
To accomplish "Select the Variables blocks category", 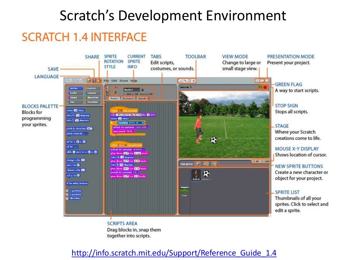I will click(x=93, y=102).
